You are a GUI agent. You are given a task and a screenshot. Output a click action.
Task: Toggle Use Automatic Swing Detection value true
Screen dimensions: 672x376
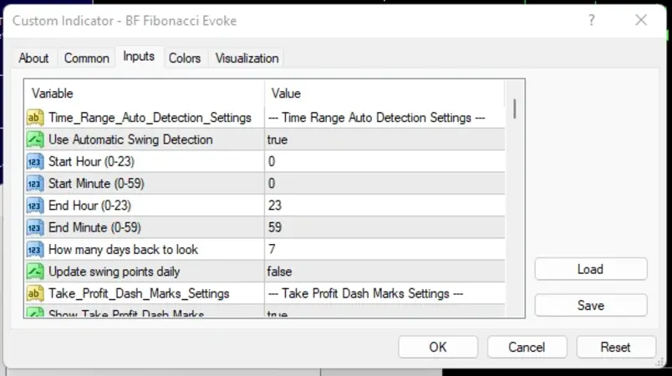pyautogui.click(x=384, y=140)
